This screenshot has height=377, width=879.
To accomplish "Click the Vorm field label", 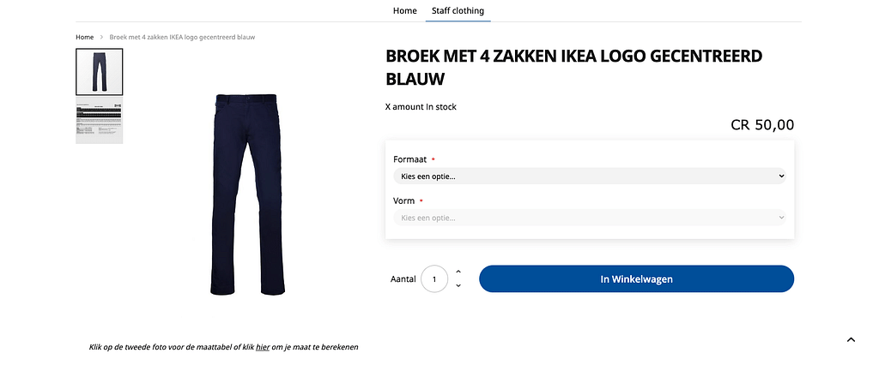I will click(x=403, y=201).
